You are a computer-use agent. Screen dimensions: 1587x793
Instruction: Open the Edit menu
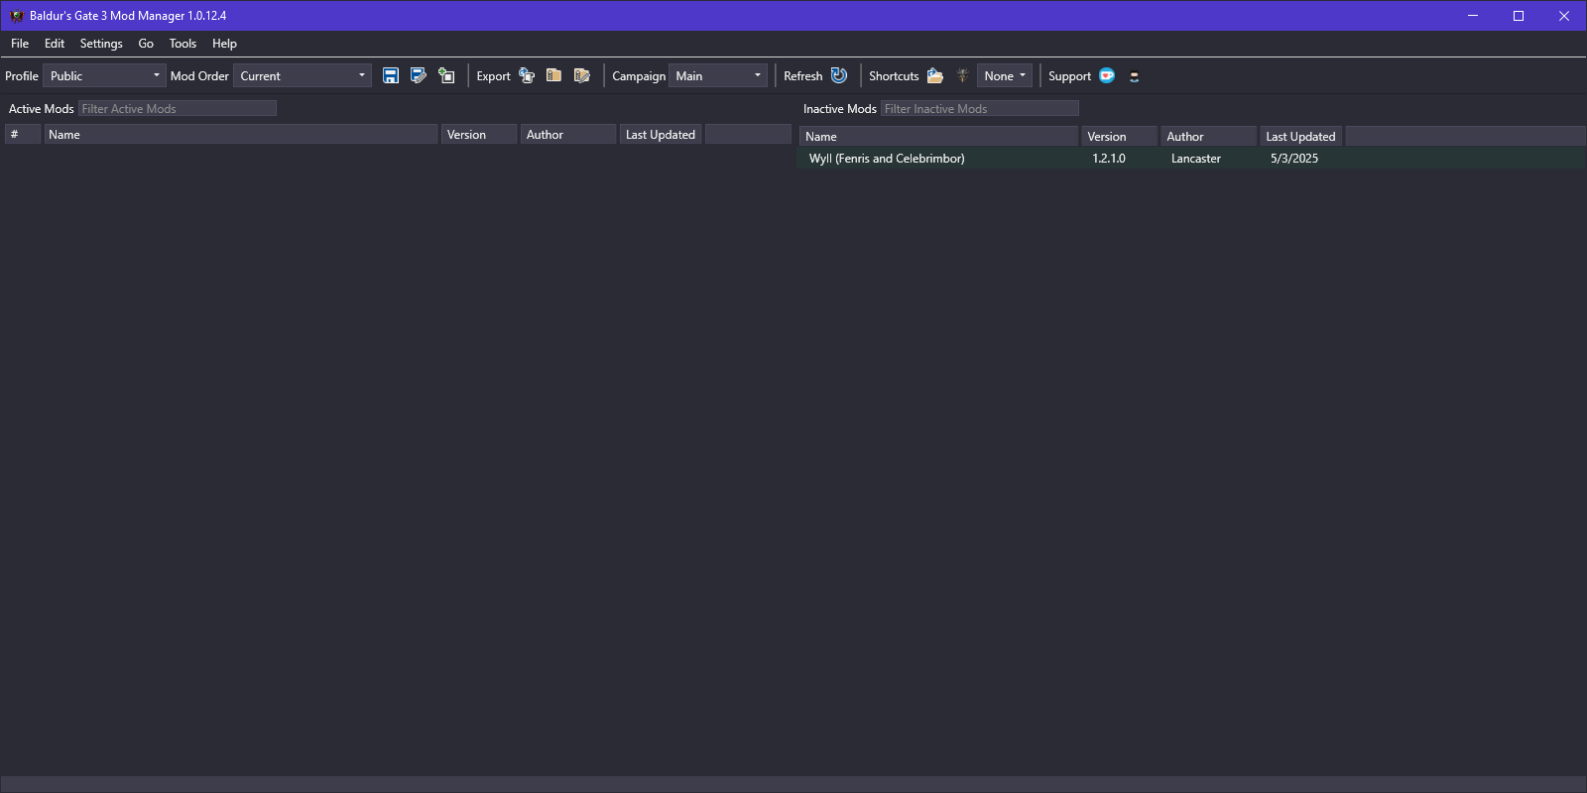[x=55, y=44]
